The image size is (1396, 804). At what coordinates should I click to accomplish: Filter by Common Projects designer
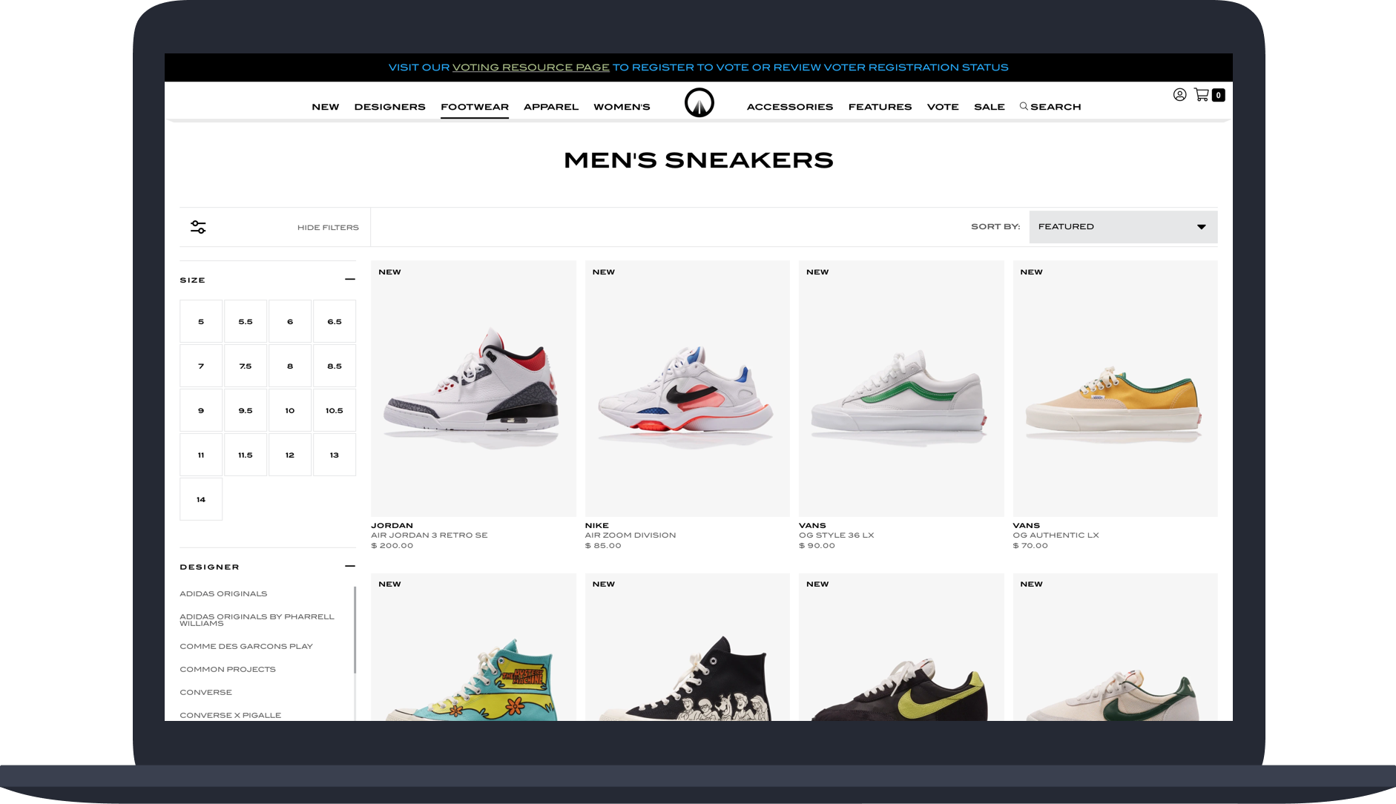pos(228,669)
